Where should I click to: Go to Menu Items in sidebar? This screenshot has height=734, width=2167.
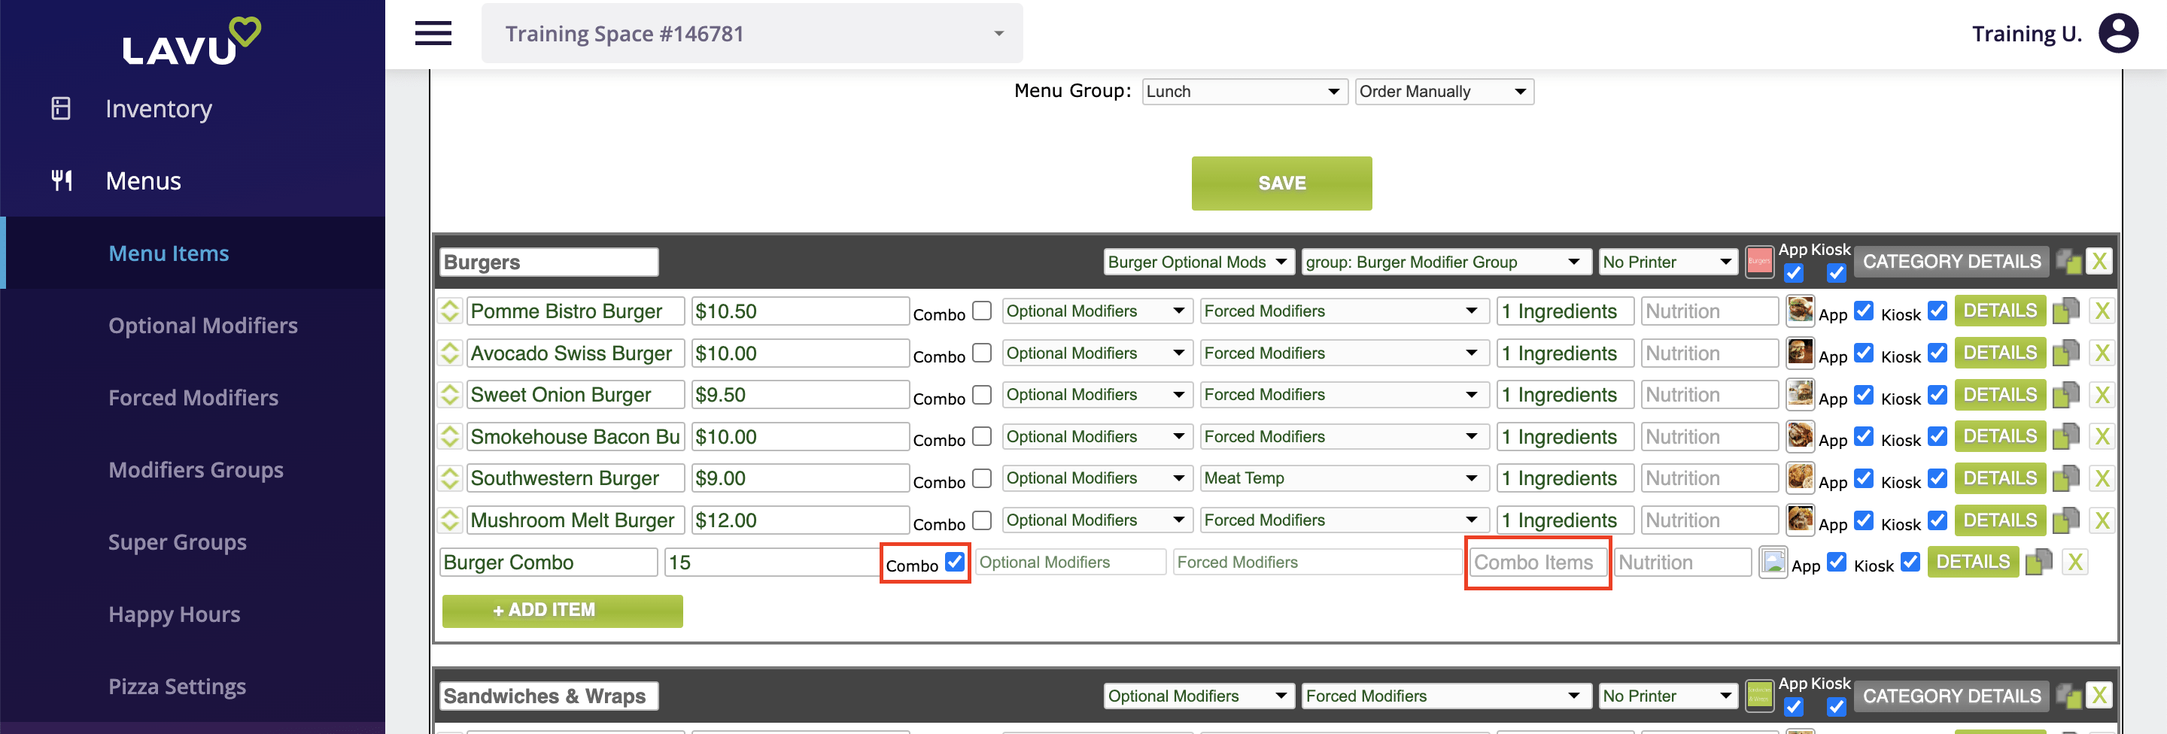tap(169, 253)
